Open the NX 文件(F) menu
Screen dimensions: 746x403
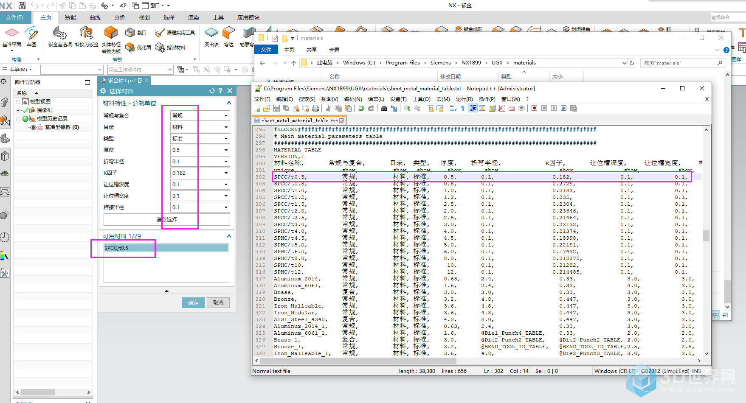(15, 17)
